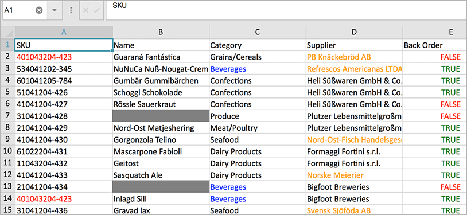Select all cells with the corner triangle
467x215 pixels.
pyautogui.click(x=7, y=32)
